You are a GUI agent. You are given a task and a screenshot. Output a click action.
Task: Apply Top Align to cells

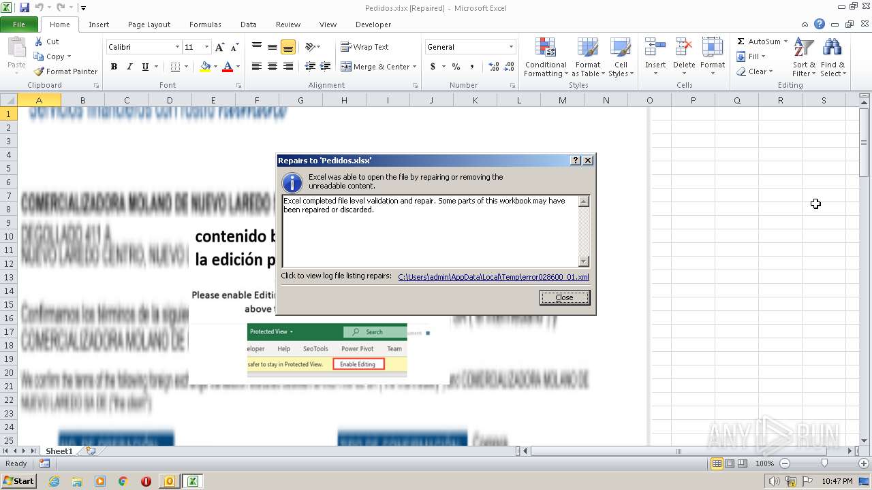coord(257,47)
